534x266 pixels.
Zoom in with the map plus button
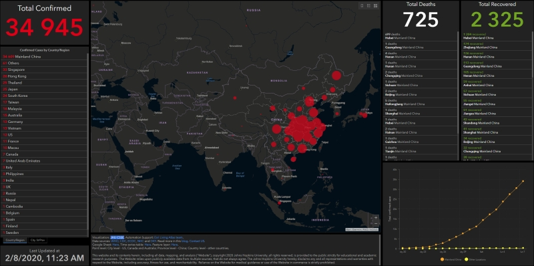pyautogui.click(x=376, y=218)
